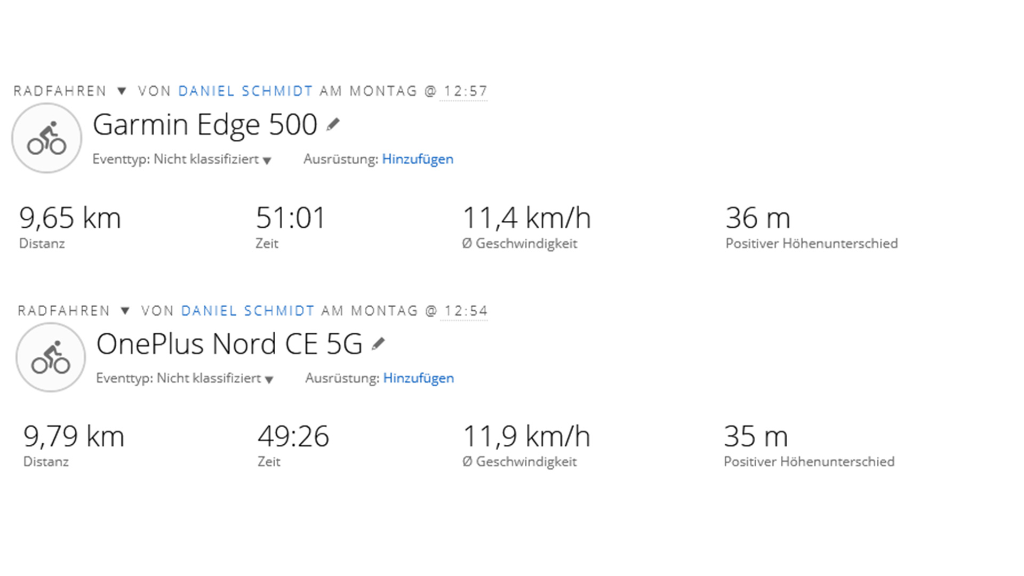Click the cycling icon beside OnePlus Nord CE 5G
This screenshot has width=1024, height=576.
coord(51,357)
